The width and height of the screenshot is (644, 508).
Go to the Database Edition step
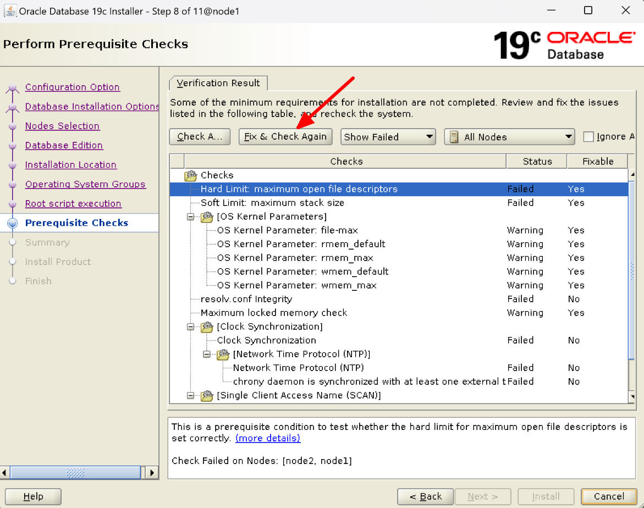pos(64,145)
